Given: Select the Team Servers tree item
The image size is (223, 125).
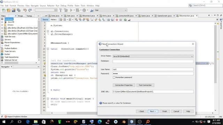Looking at the screenshot, I should 10,51.
